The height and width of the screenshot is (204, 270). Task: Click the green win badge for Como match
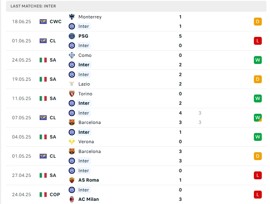257,60
